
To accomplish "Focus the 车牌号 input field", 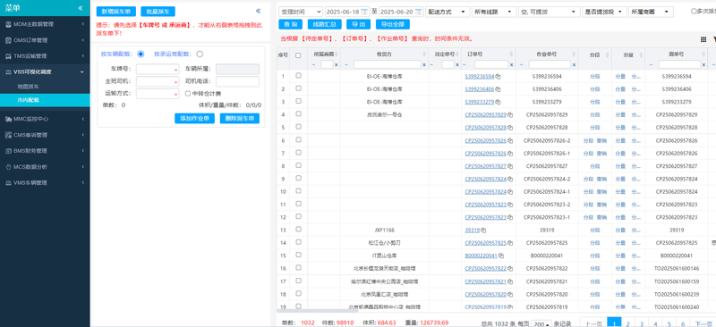I will (158, 69).
